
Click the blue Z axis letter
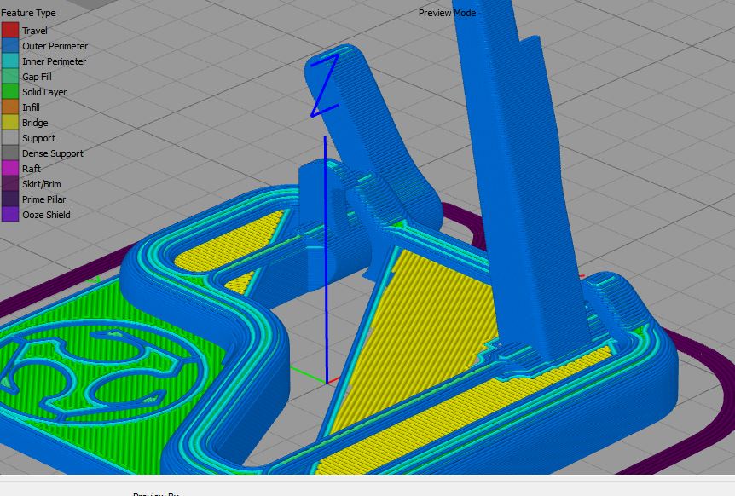[325, 85]
